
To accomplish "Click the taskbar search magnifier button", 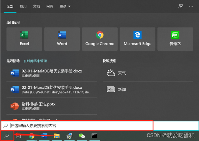I will tap(7, 136).
